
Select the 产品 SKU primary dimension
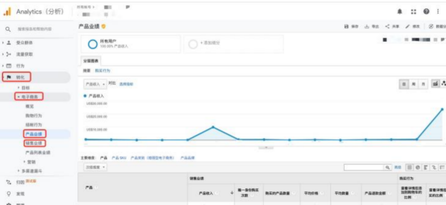click(119, 158)
